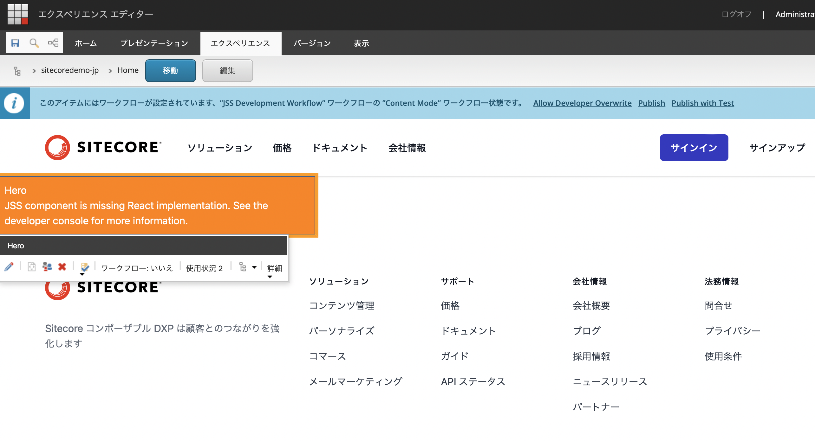Click the Sitecore logo in header
815x441 pixels.
103,147
